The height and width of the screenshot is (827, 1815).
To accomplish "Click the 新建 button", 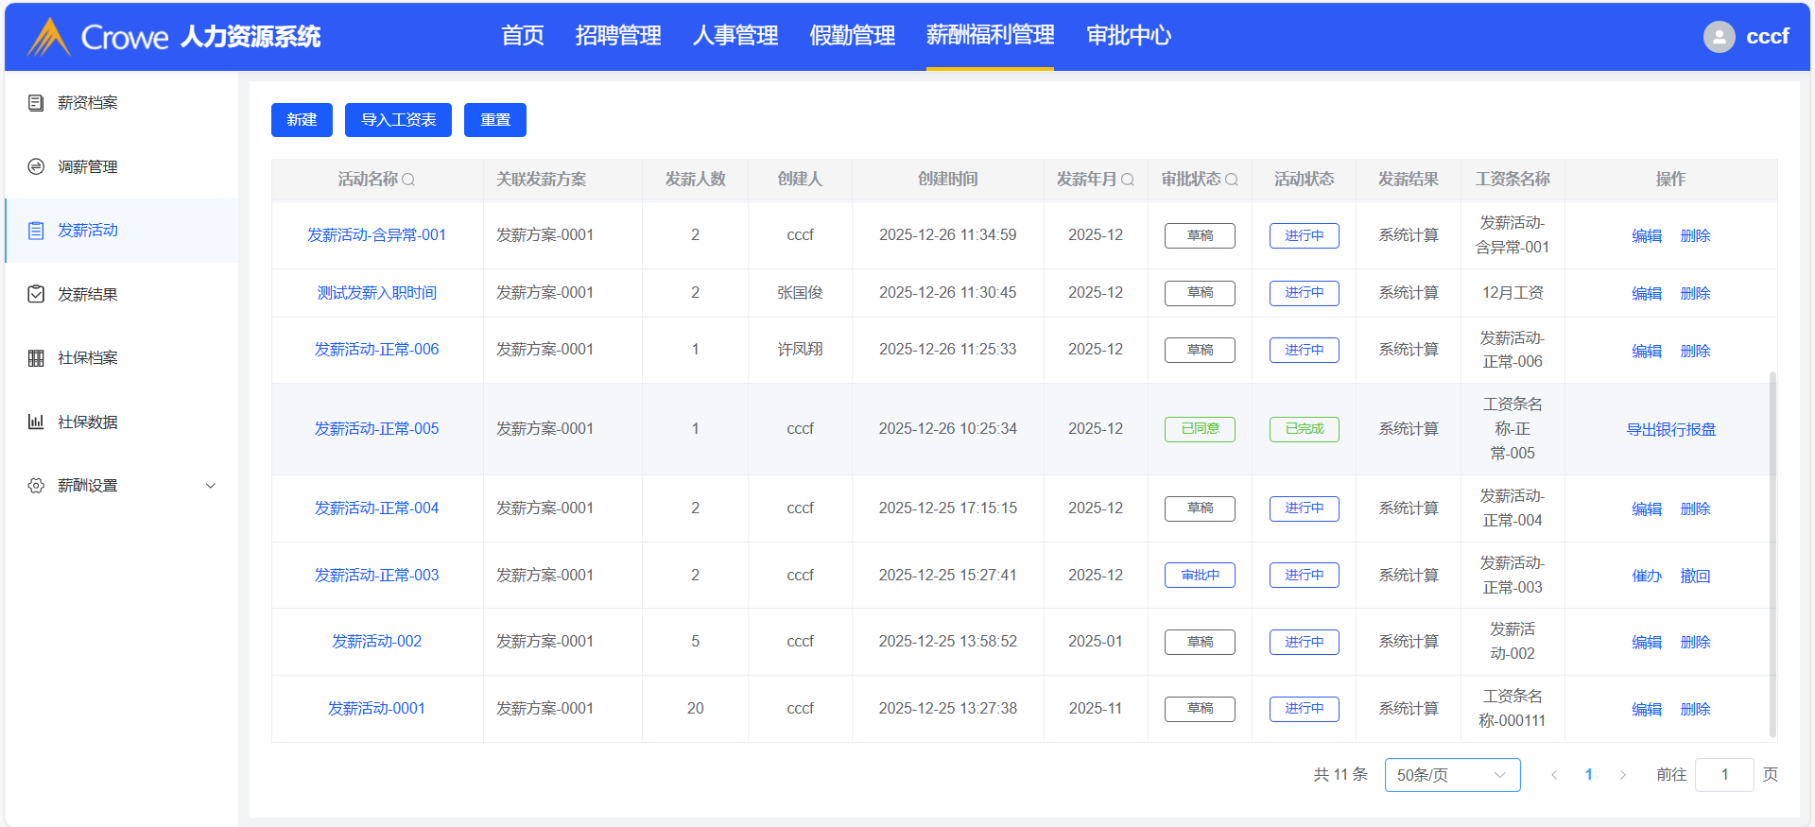I will tap(302, 120).
